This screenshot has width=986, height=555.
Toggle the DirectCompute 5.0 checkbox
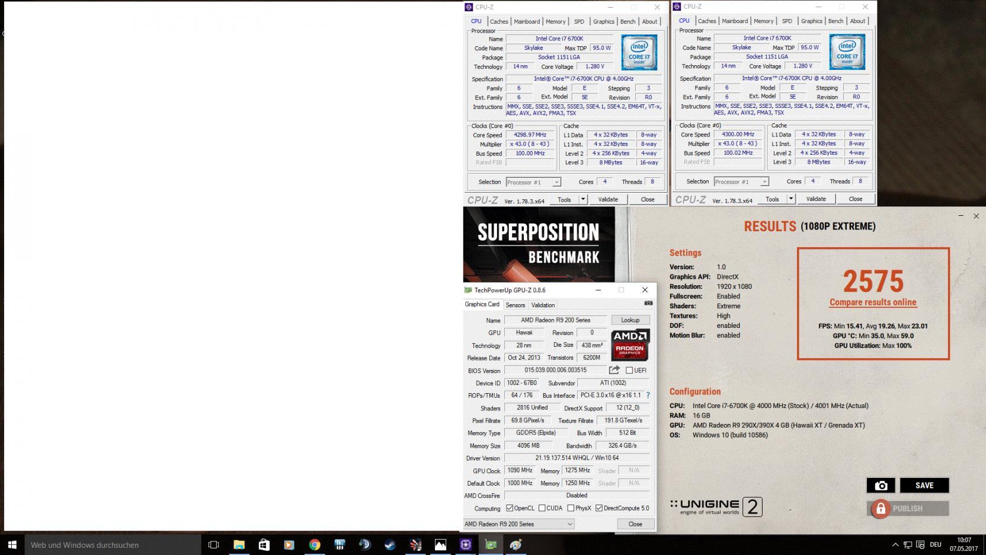coord(599,508)
